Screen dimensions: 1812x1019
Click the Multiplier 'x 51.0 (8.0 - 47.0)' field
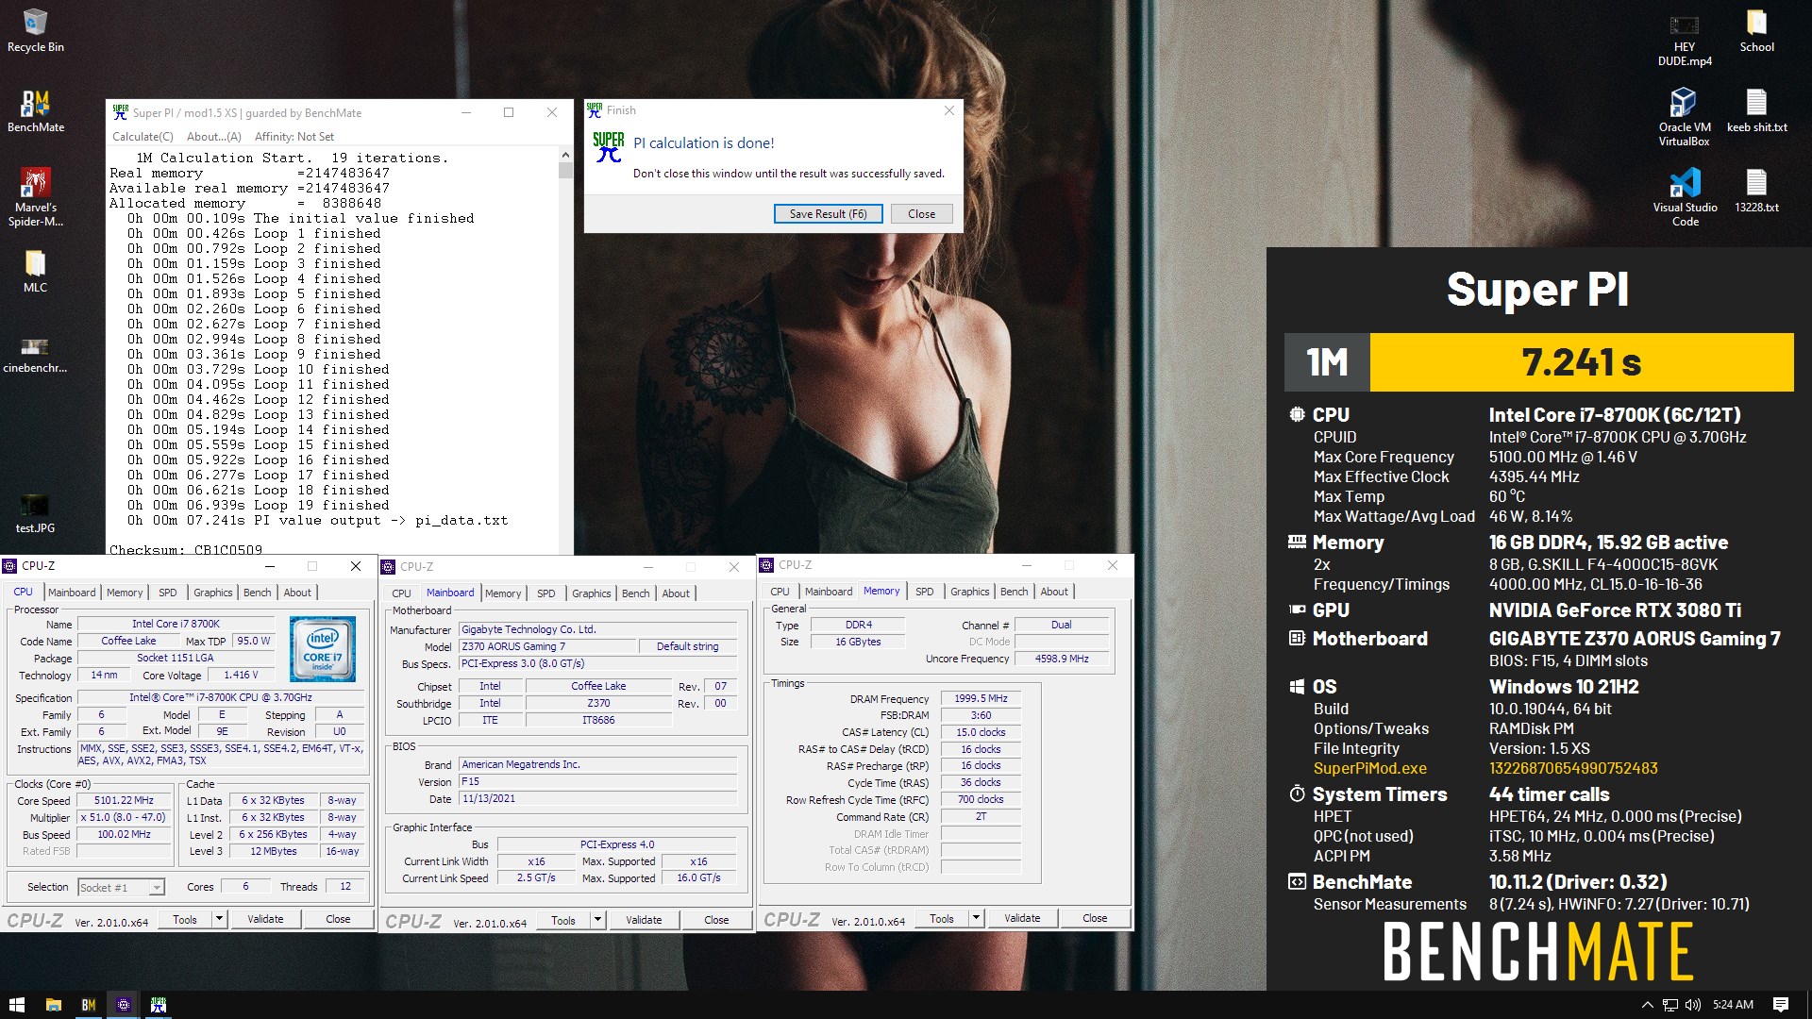124,818
